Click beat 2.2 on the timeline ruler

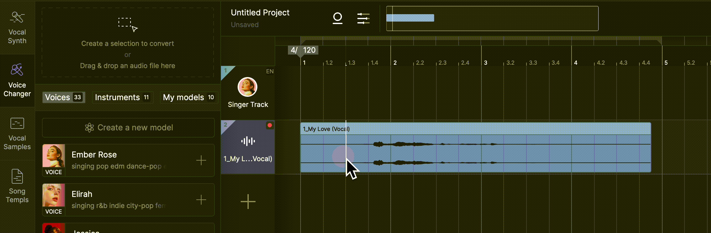(420, 63)
